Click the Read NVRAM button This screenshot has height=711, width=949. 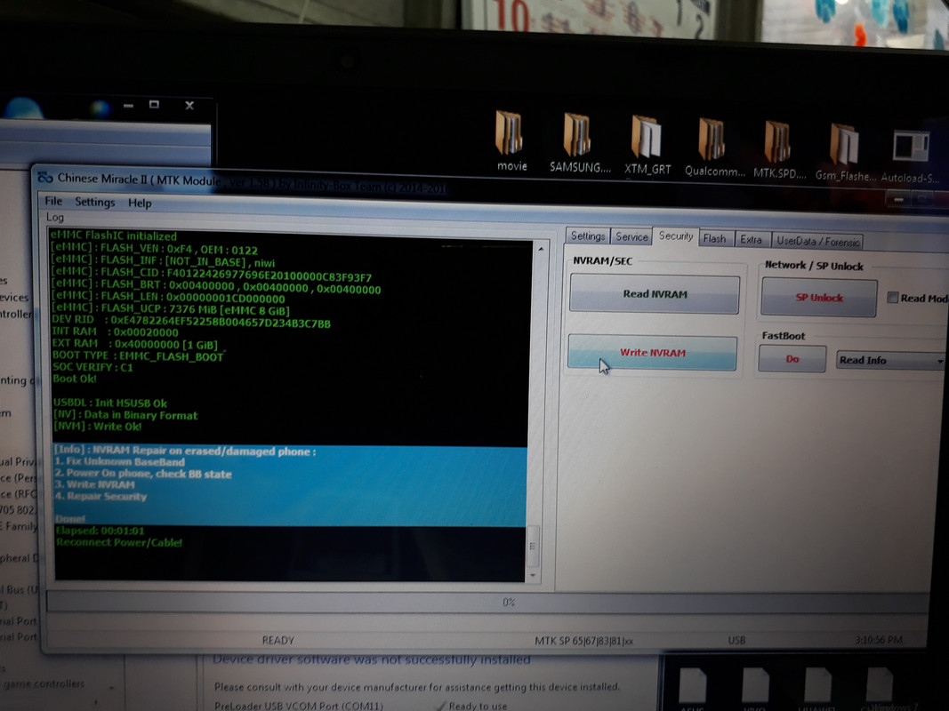[655, 294]
